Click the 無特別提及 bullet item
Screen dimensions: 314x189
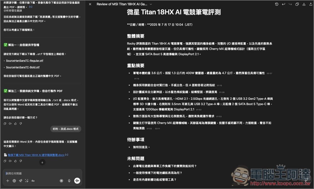point(141,147)
